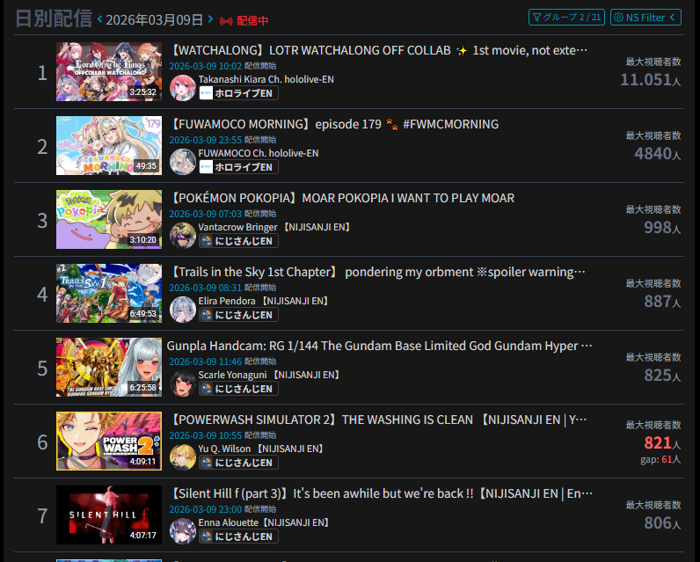Open Silent Hill f (part 3) title
700x562 pixels.
pos(382,493)
